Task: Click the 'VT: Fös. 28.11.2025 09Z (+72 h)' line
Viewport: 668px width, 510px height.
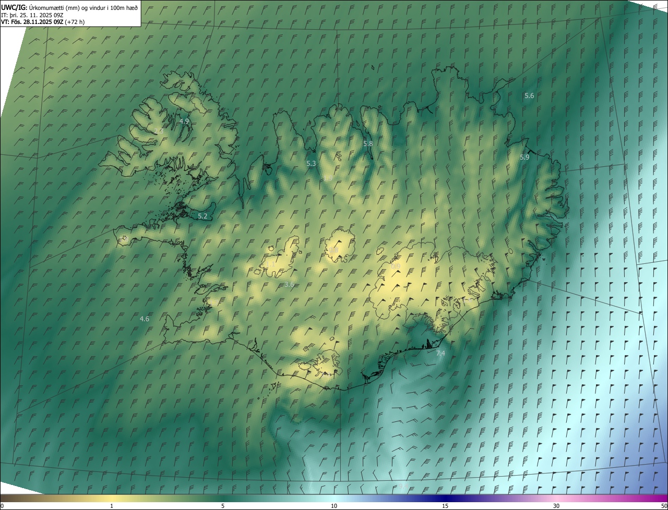Action: pos(43,22)
